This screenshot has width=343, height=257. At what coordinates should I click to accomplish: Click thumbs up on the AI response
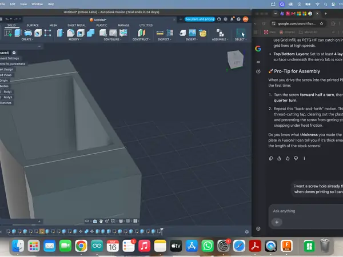(288, 158)
